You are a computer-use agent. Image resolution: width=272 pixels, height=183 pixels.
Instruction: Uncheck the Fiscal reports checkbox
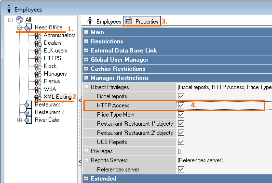(x=181, y=96)
